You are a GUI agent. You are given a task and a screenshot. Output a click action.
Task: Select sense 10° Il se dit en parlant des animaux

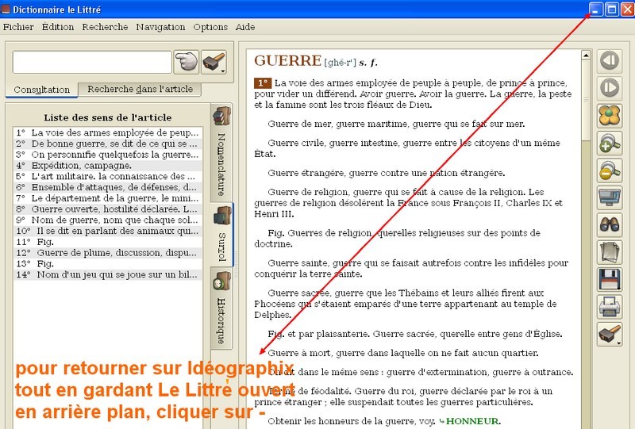(108, 231)
